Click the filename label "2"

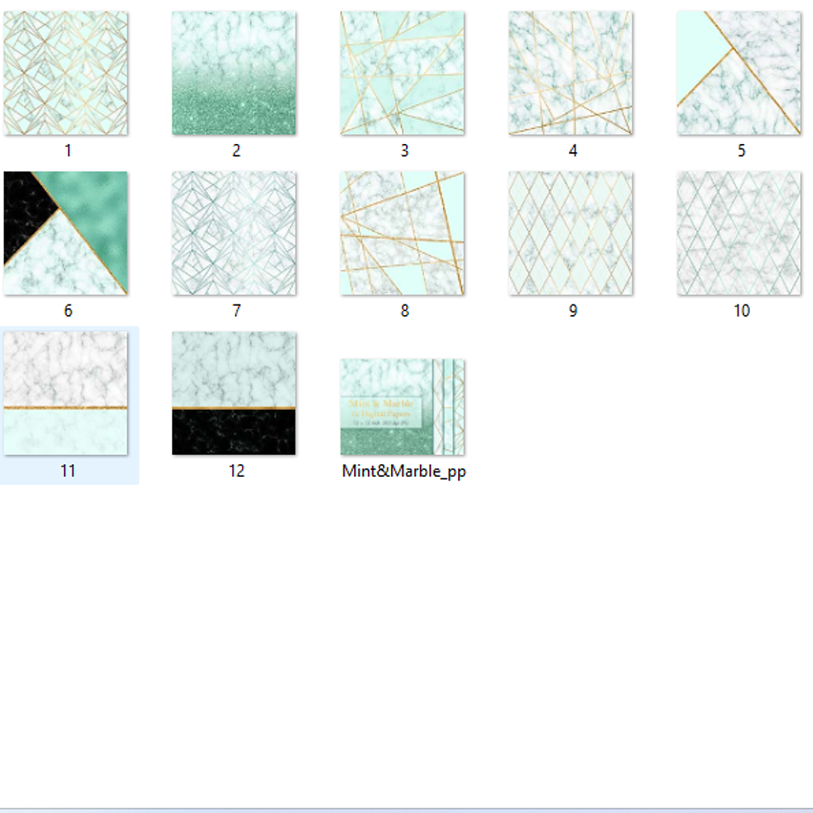[237, 151]
